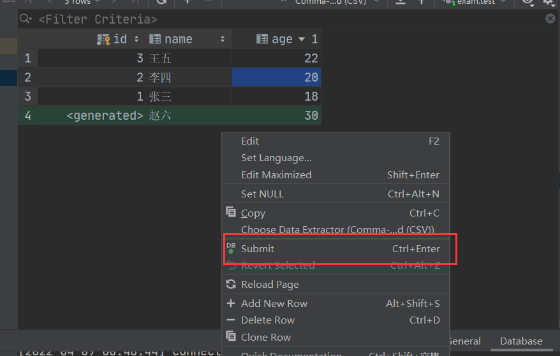560x356 pixels.
Task: Click the id cell in 王五 row
Action: 92,58
